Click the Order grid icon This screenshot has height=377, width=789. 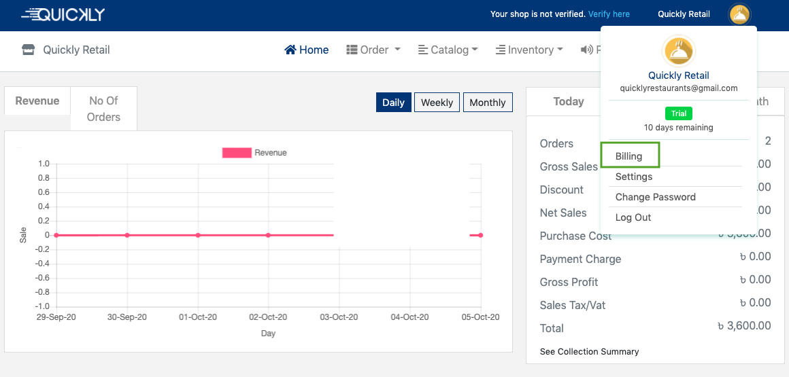pos(352,50)
